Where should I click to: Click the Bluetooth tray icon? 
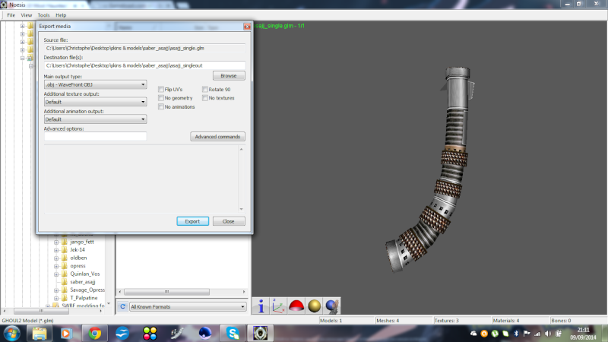click(x=516, y=334)
